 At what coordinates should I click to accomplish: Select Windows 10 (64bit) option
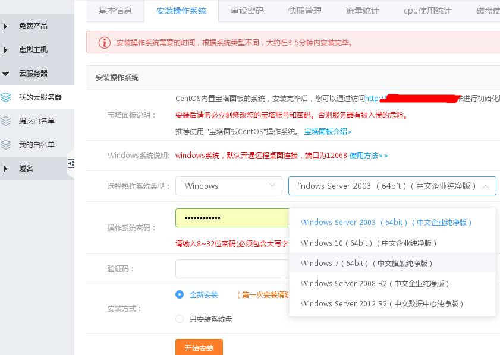(x=392, y=243)
